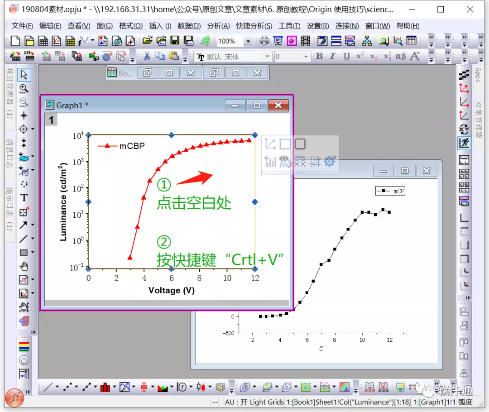Viewport: 489px width, 412px height.
Task: Click the Voltage (V) axis title
Action: tap(172, 290)
